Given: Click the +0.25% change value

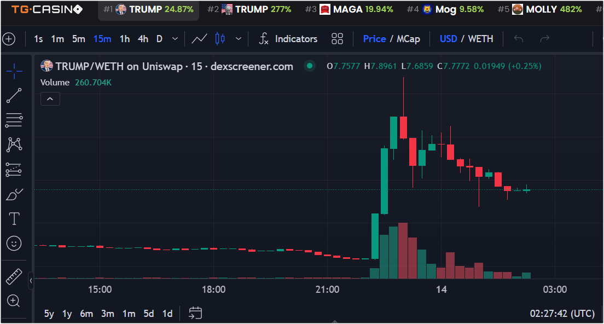Looking at the screenshot, I should (525, 66).
